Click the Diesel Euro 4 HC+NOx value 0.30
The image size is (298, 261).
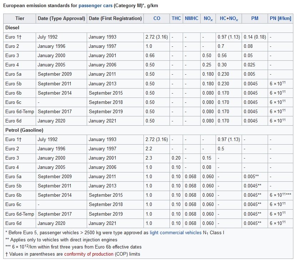[x=222, y=65]
